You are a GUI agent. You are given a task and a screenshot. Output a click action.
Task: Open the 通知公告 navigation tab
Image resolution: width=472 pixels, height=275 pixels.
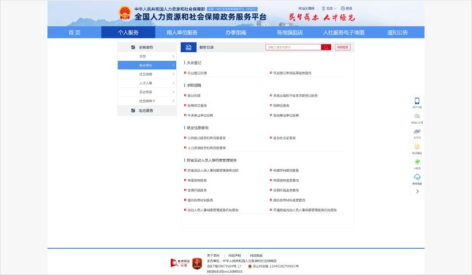(398, 33)
